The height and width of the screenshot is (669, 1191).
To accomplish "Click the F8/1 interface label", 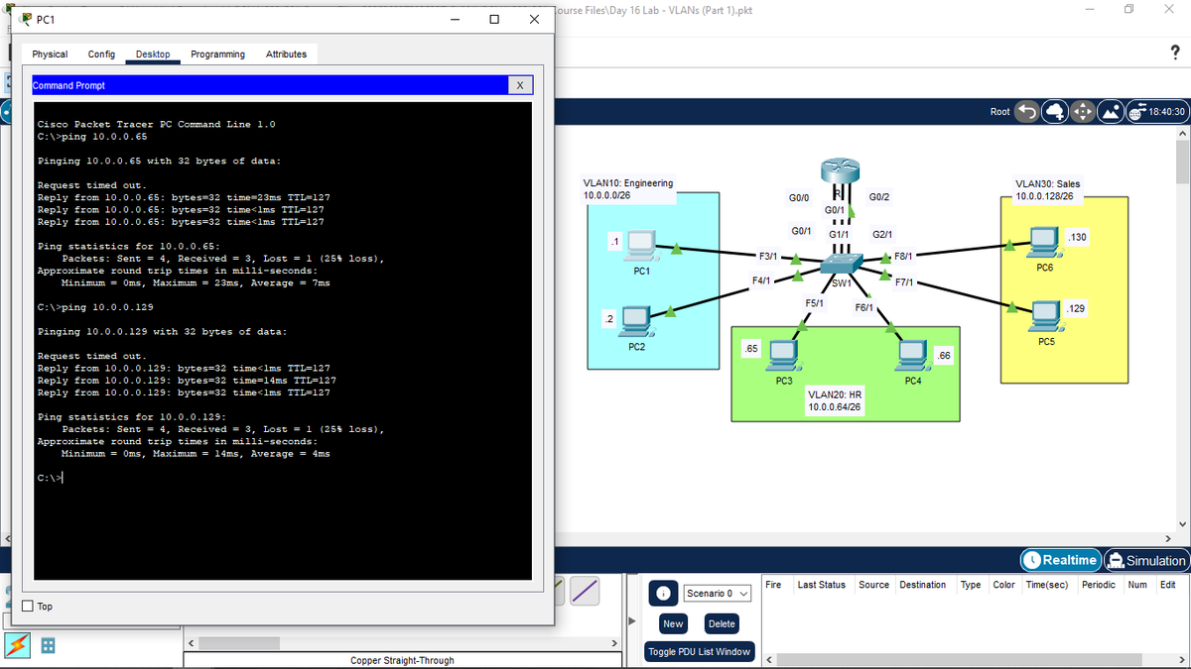I will point(903,256).
